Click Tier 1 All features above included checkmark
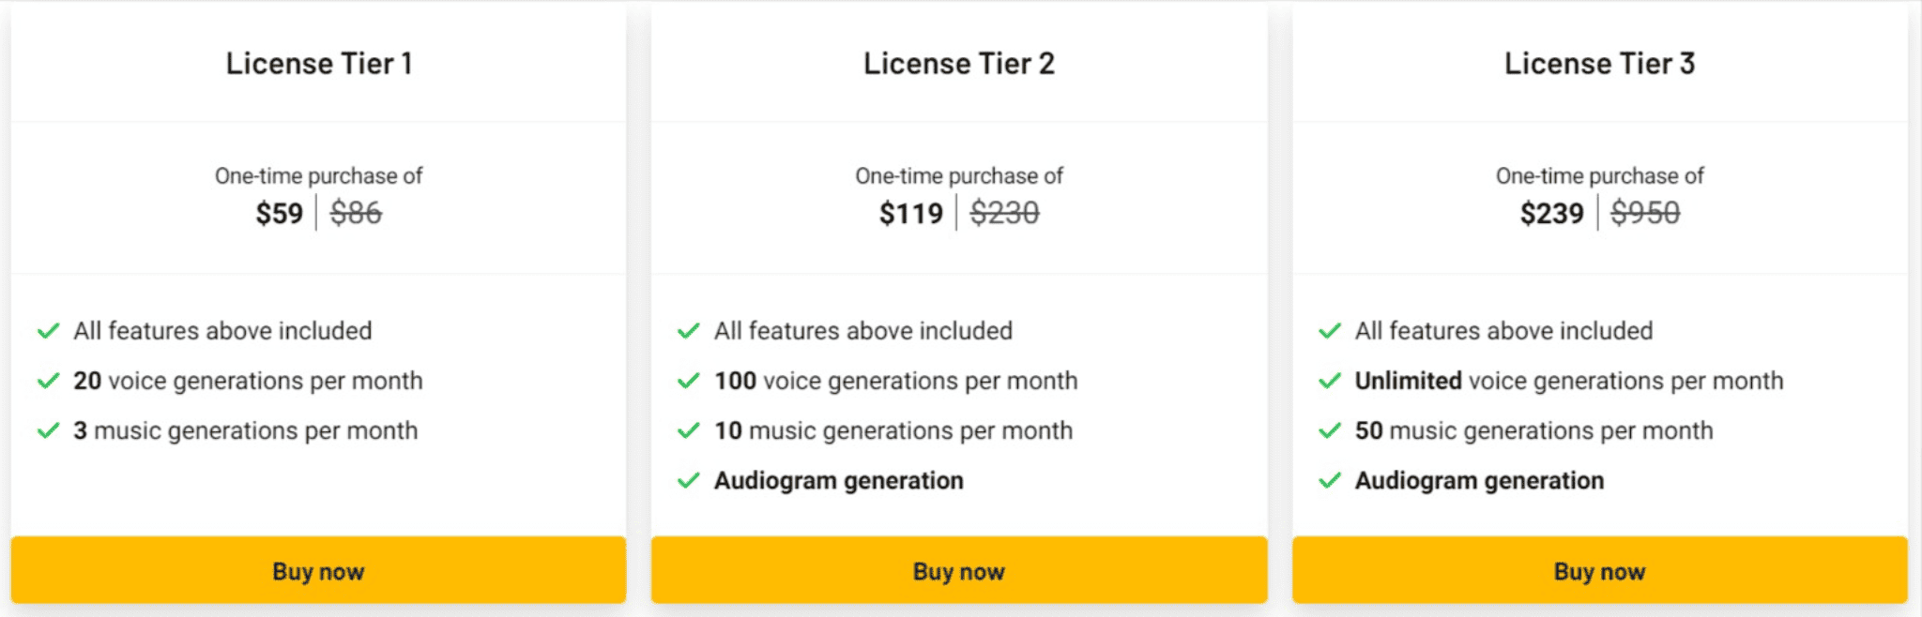The width and height of the screenshot is (1922, 617). pos(48,331)
